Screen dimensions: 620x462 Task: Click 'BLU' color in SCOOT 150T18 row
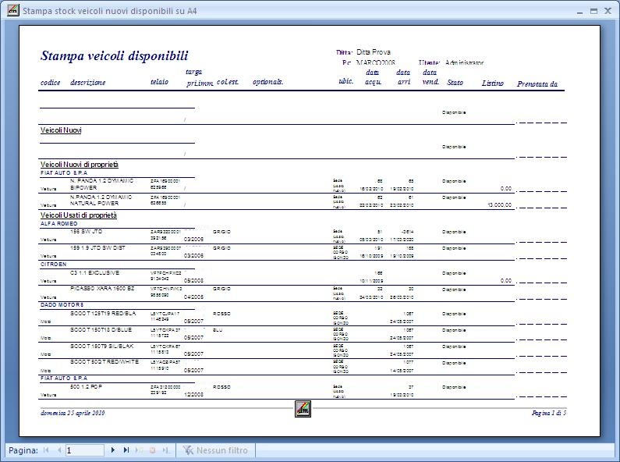click(218, 330)
